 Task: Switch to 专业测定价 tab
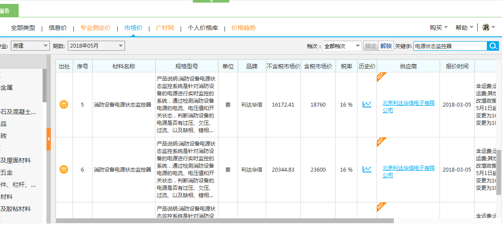(96, 28)
